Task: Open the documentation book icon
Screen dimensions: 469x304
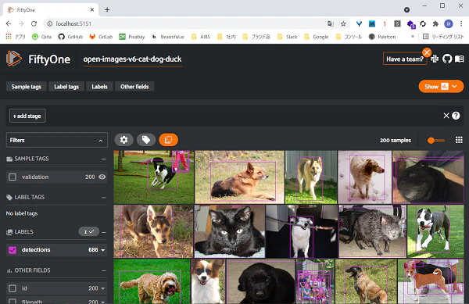Action: click(459, 59)
